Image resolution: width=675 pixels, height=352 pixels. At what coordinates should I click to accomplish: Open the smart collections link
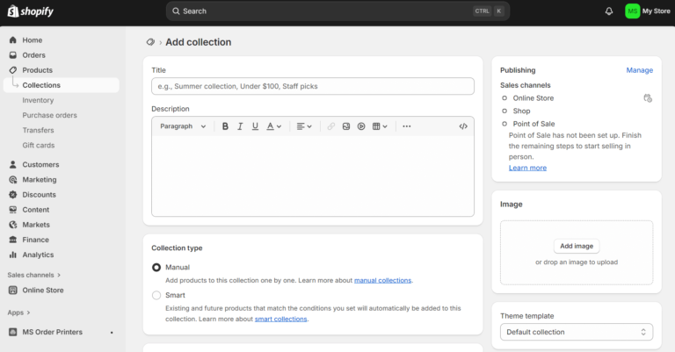point(280,319)
